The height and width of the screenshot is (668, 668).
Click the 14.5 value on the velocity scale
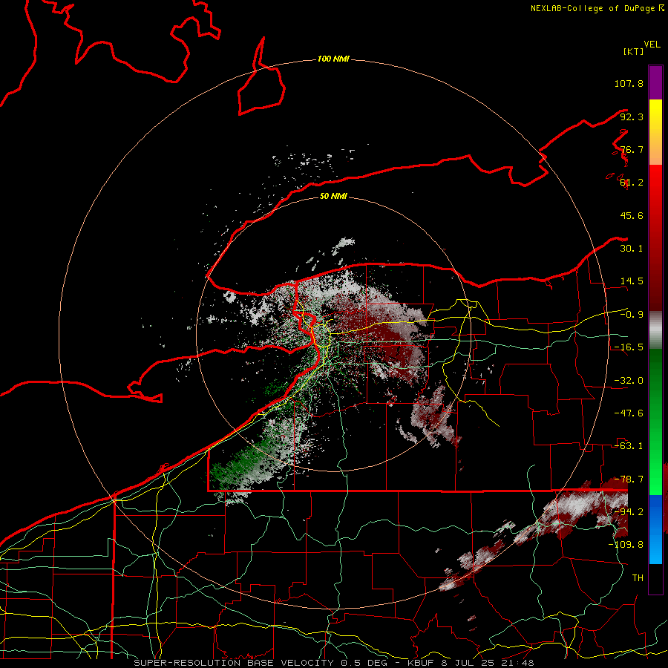(632, 281)
